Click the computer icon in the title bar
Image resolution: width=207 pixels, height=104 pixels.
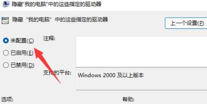point(6,4)
